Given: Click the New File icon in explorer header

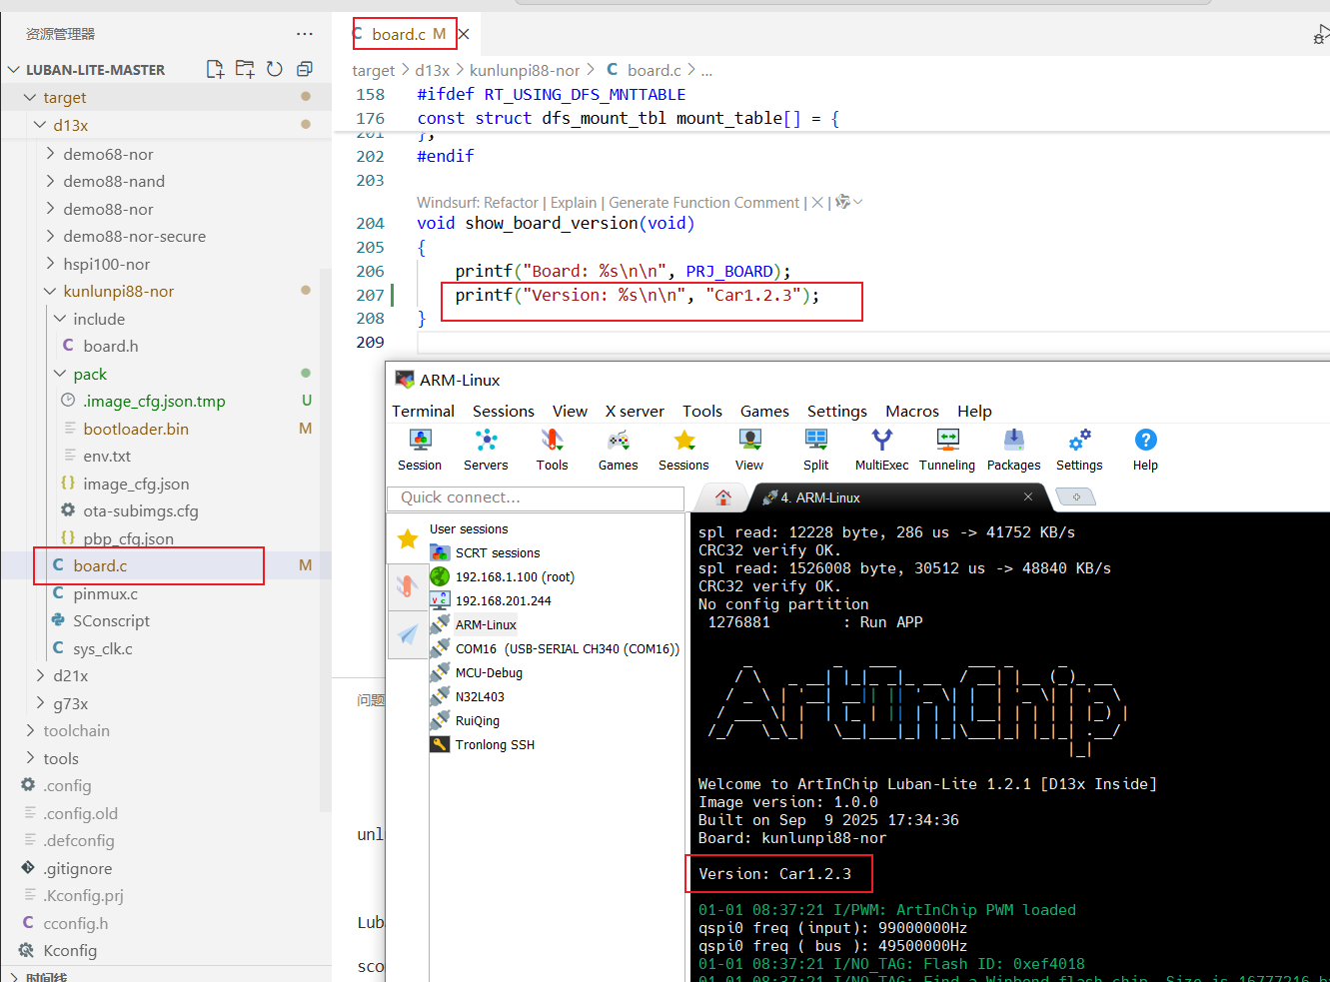Looking at the screenshot, I should [x=215, y=69].
